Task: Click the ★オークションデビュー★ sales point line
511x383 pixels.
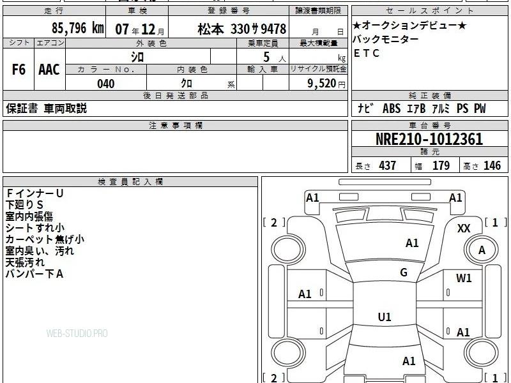Action: click(409, 25)
